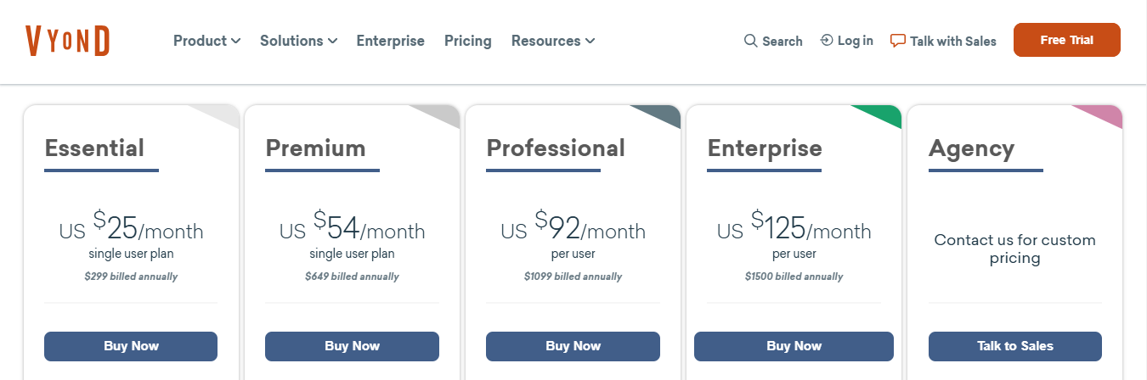
Task: Expand the Solutions dropdown menu
Action: [298, 41]
